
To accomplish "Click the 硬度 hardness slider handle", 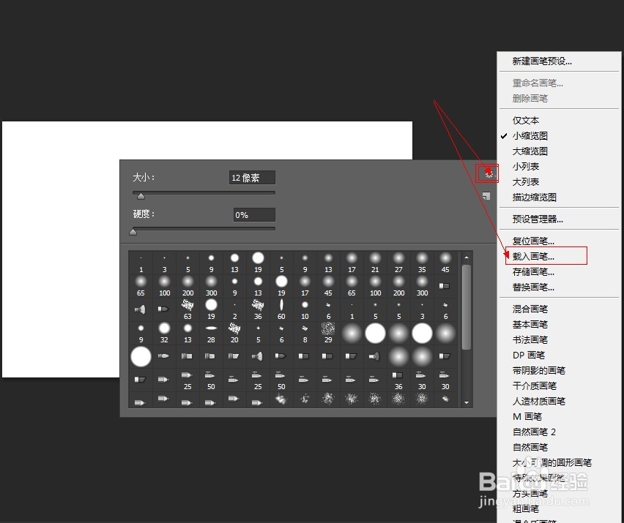I will pos(133,231).
